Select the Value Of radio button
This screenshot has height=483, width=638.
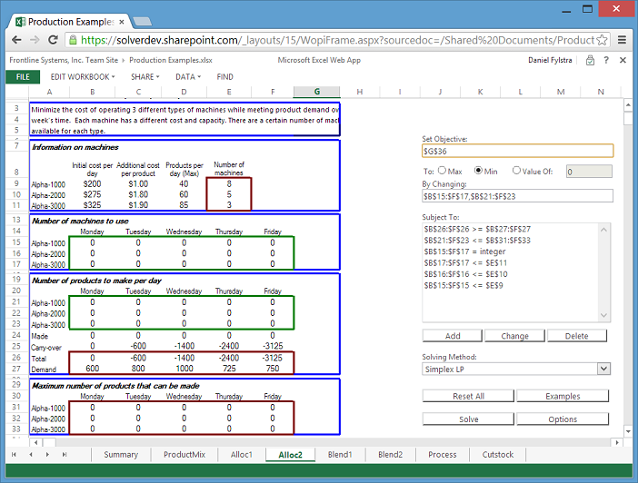(516, 171)
